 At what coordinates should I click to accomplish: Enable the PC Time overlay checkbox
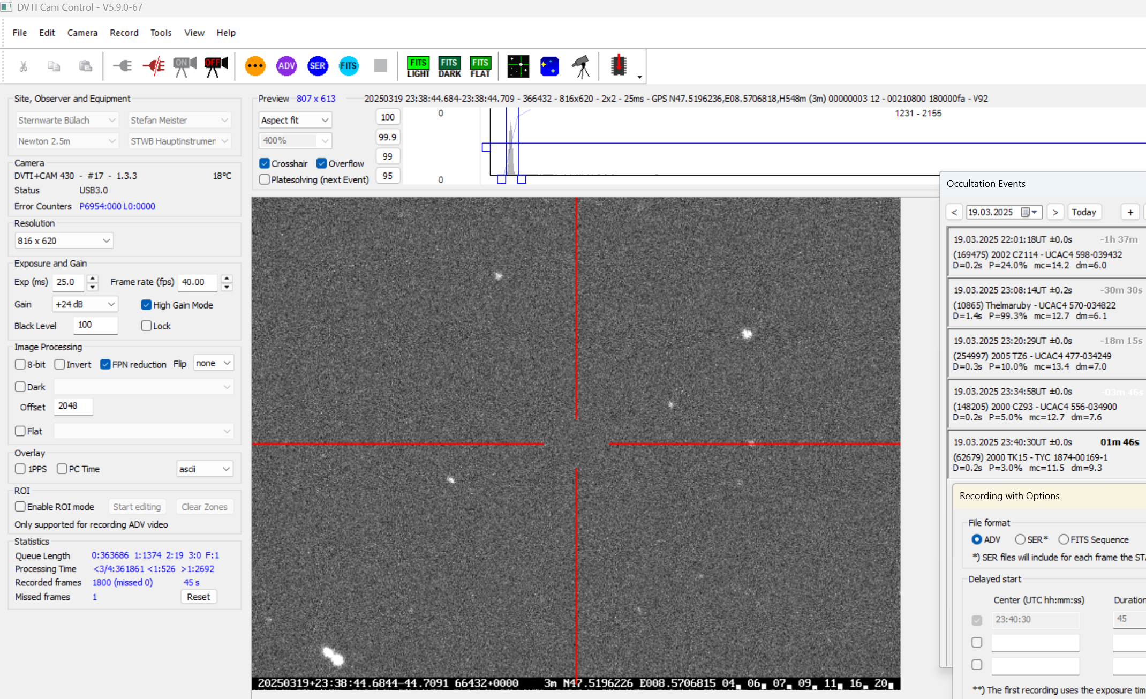tap(62, 469)
